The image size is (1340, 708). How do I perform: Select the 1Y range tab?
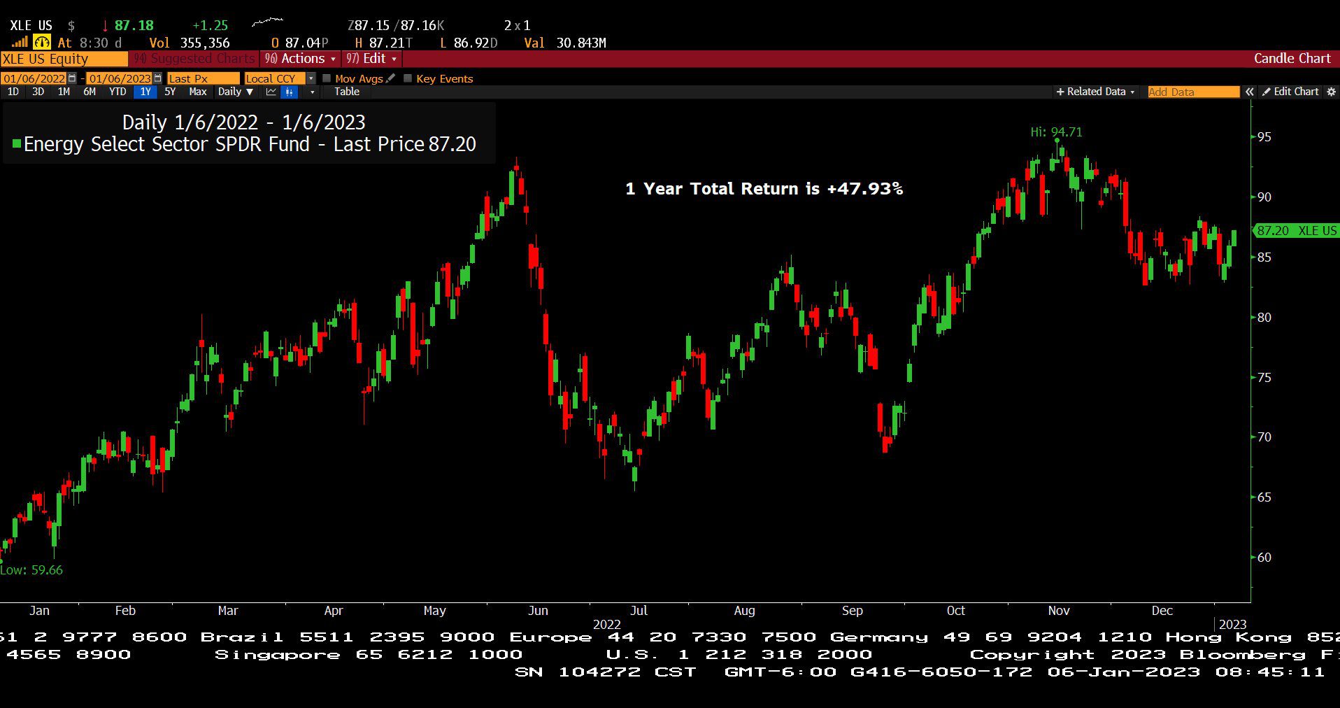[x=145, y=92]
